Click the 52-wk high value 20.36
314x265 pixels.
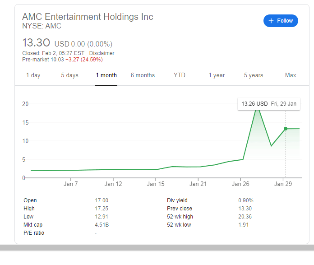(x=245, y=217)
